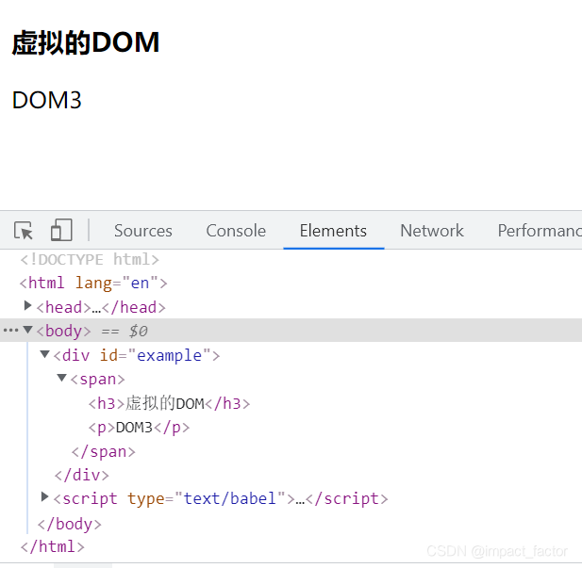Collapse the div id="example" node
Screen dimensions: 582x568
coord(44,354)
